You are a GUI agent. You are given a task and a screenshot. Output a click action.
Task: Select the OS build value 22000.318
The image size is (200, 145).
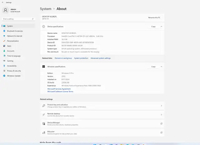click(x=65, y=82)
